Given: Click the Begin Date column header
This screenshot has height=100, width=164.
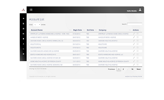Looking at the screenshot, I should (78, 30).
